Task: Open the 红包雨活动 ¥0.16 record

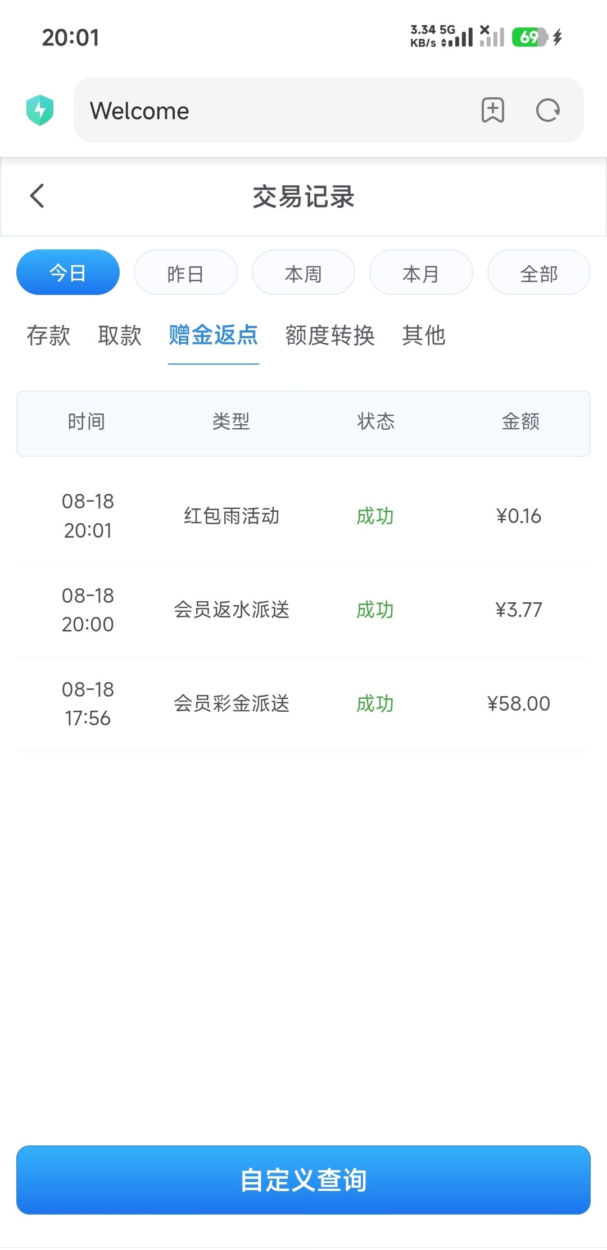Action: coord(303,516)
